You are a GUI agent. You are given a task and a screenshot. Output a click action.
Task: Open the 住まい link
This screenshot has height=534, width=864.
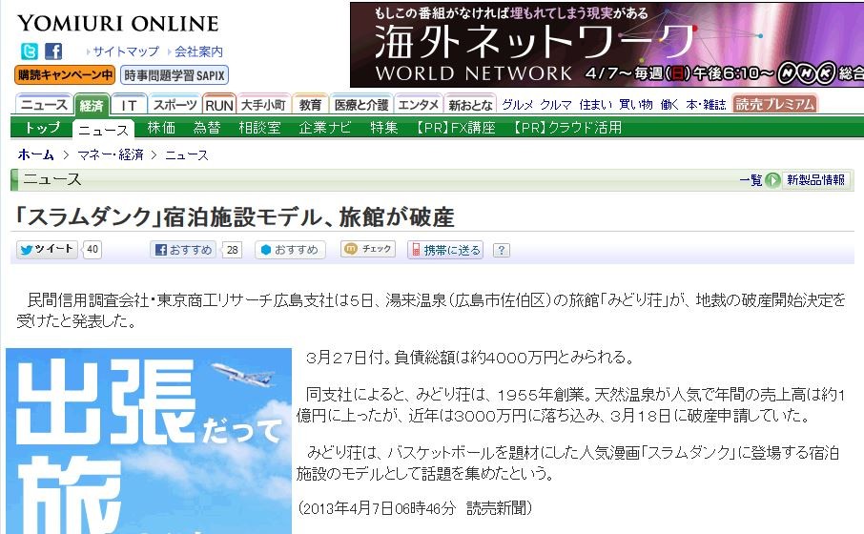click(595, 105)
